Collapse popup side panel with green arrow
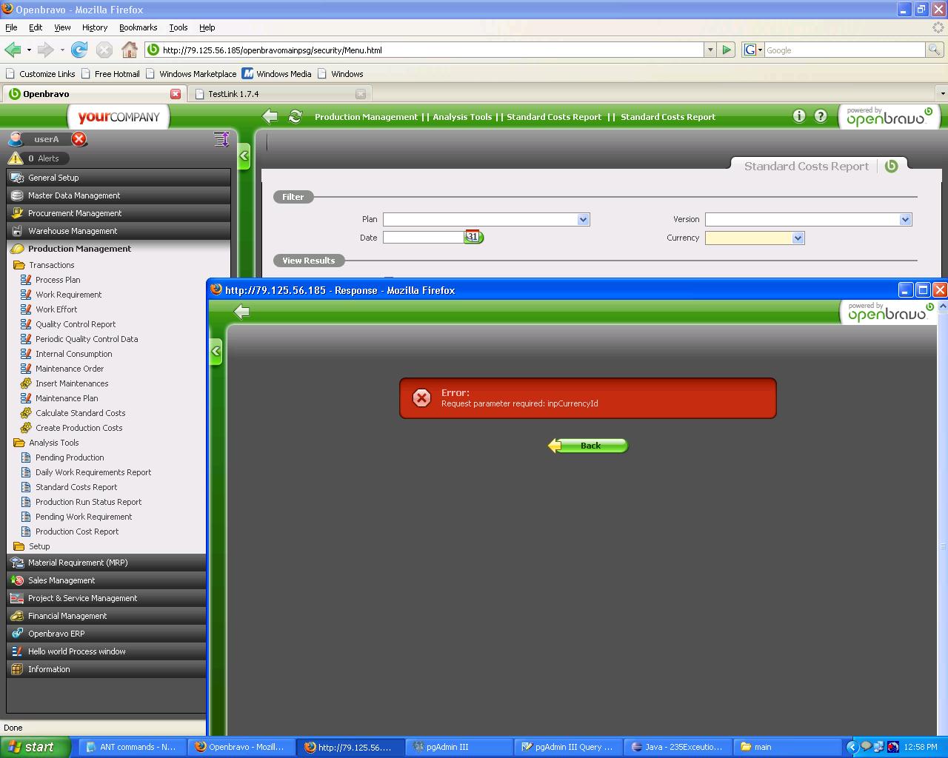 tap(216, 352)
